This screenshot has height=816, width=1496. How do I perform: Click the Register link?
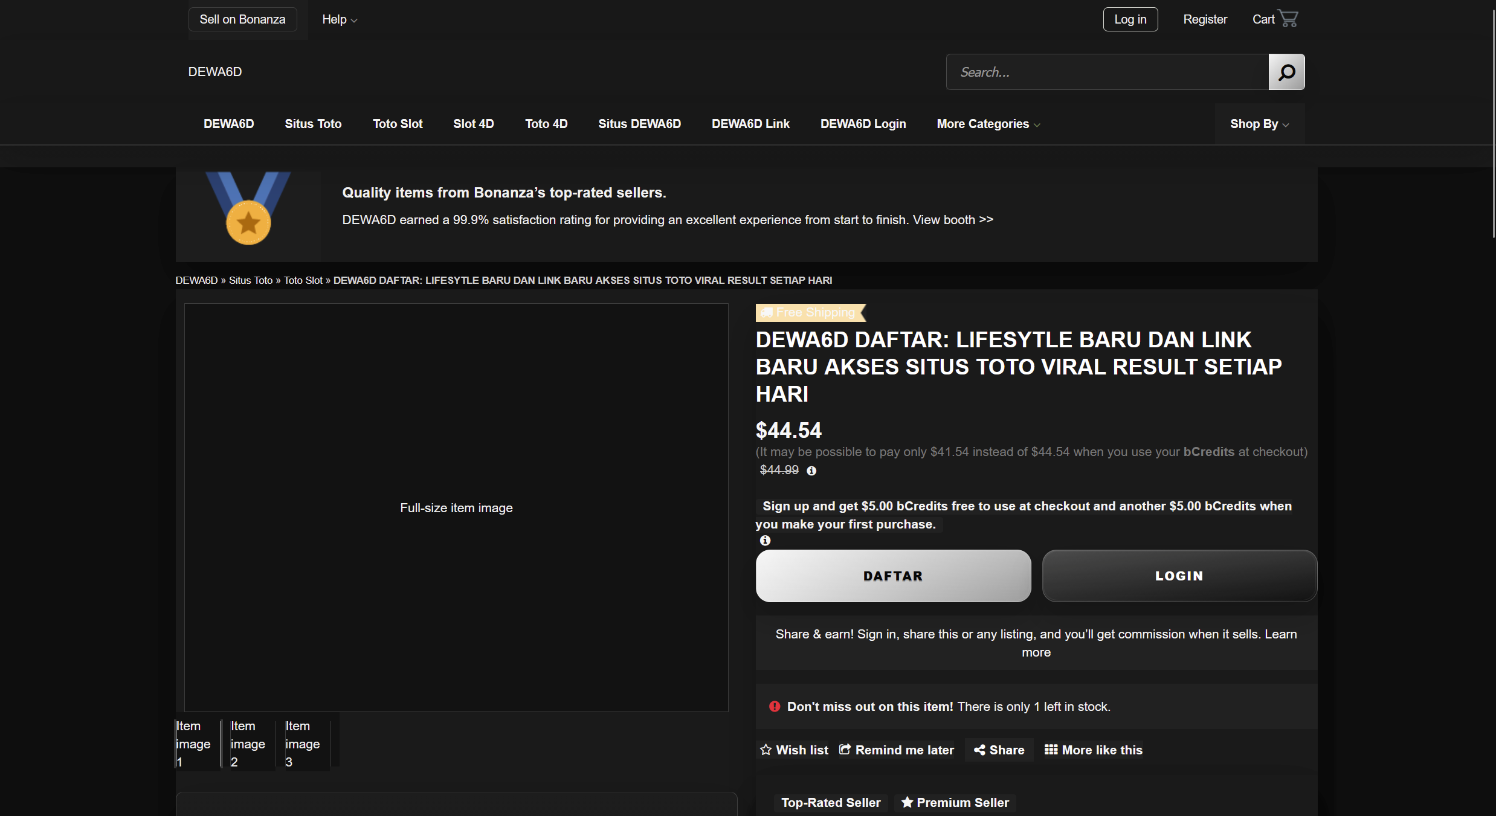click(1205, 19)
